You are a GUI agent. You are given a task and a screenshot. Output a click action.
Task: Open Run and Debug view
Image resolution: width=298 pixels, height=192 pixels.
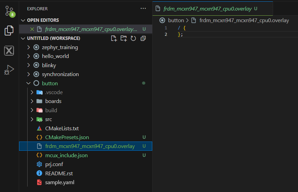pyautogui.click(x=9, y=70)
